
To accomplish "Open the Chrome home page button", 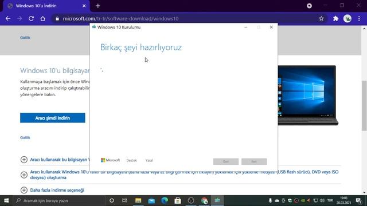I will tap(42, 19).
